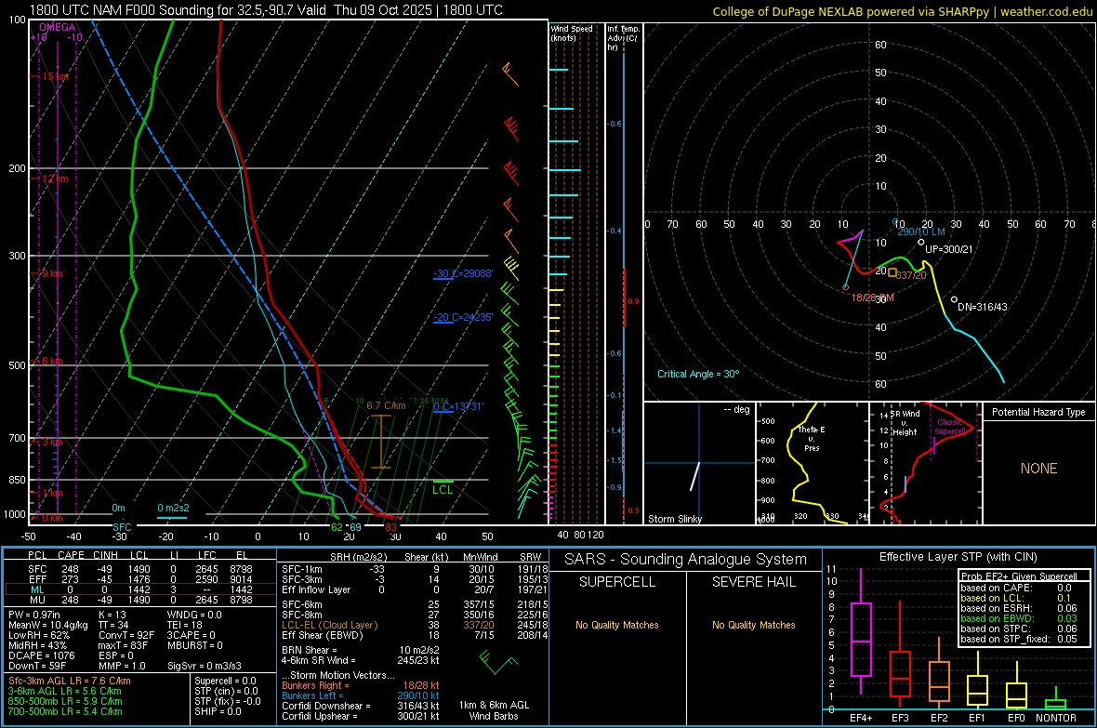
Task: Click the SFC-1km SRH row
Action: (x=415, y=569)
